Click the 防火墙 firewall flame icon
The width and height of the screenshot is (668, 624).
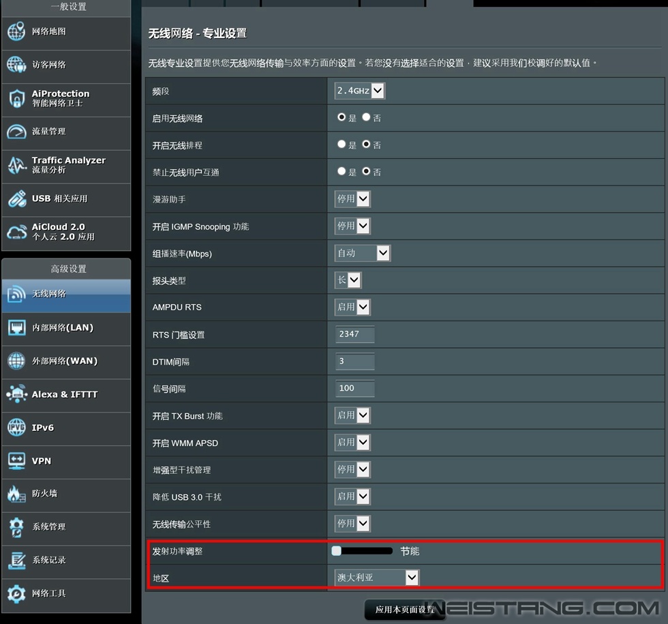click(x=16, y=494)
